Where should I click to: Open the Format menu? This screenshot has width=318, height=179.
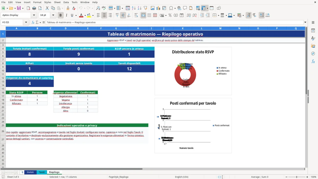point(37,2)
